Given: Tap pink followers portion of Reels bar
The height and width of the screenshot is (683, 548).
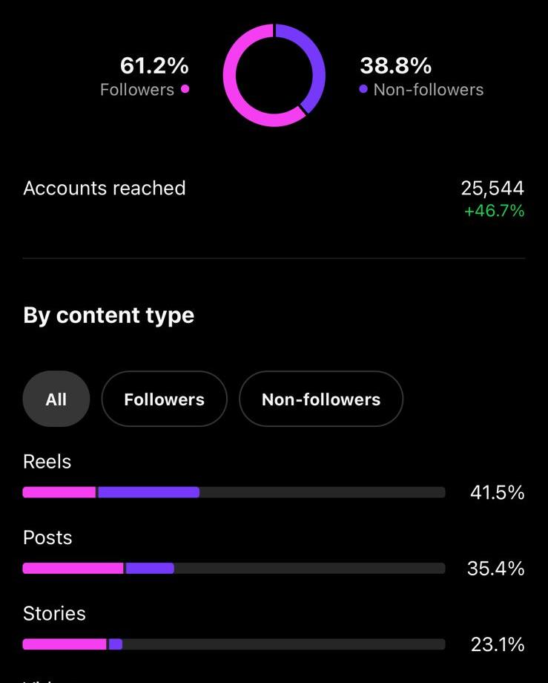Looking at the screenshot, I should pyautogui.click(x=59, y=492).
